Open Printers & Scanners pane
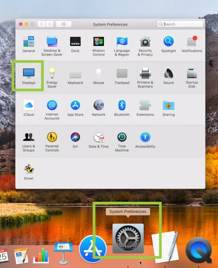The width and height of the screenshot is (218, 268). point(145,78)
